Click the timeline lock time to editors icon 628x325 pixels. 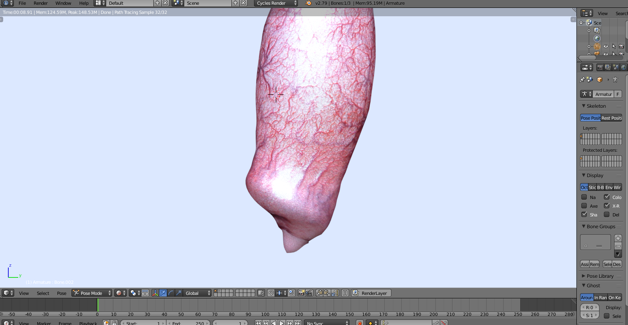114,323
